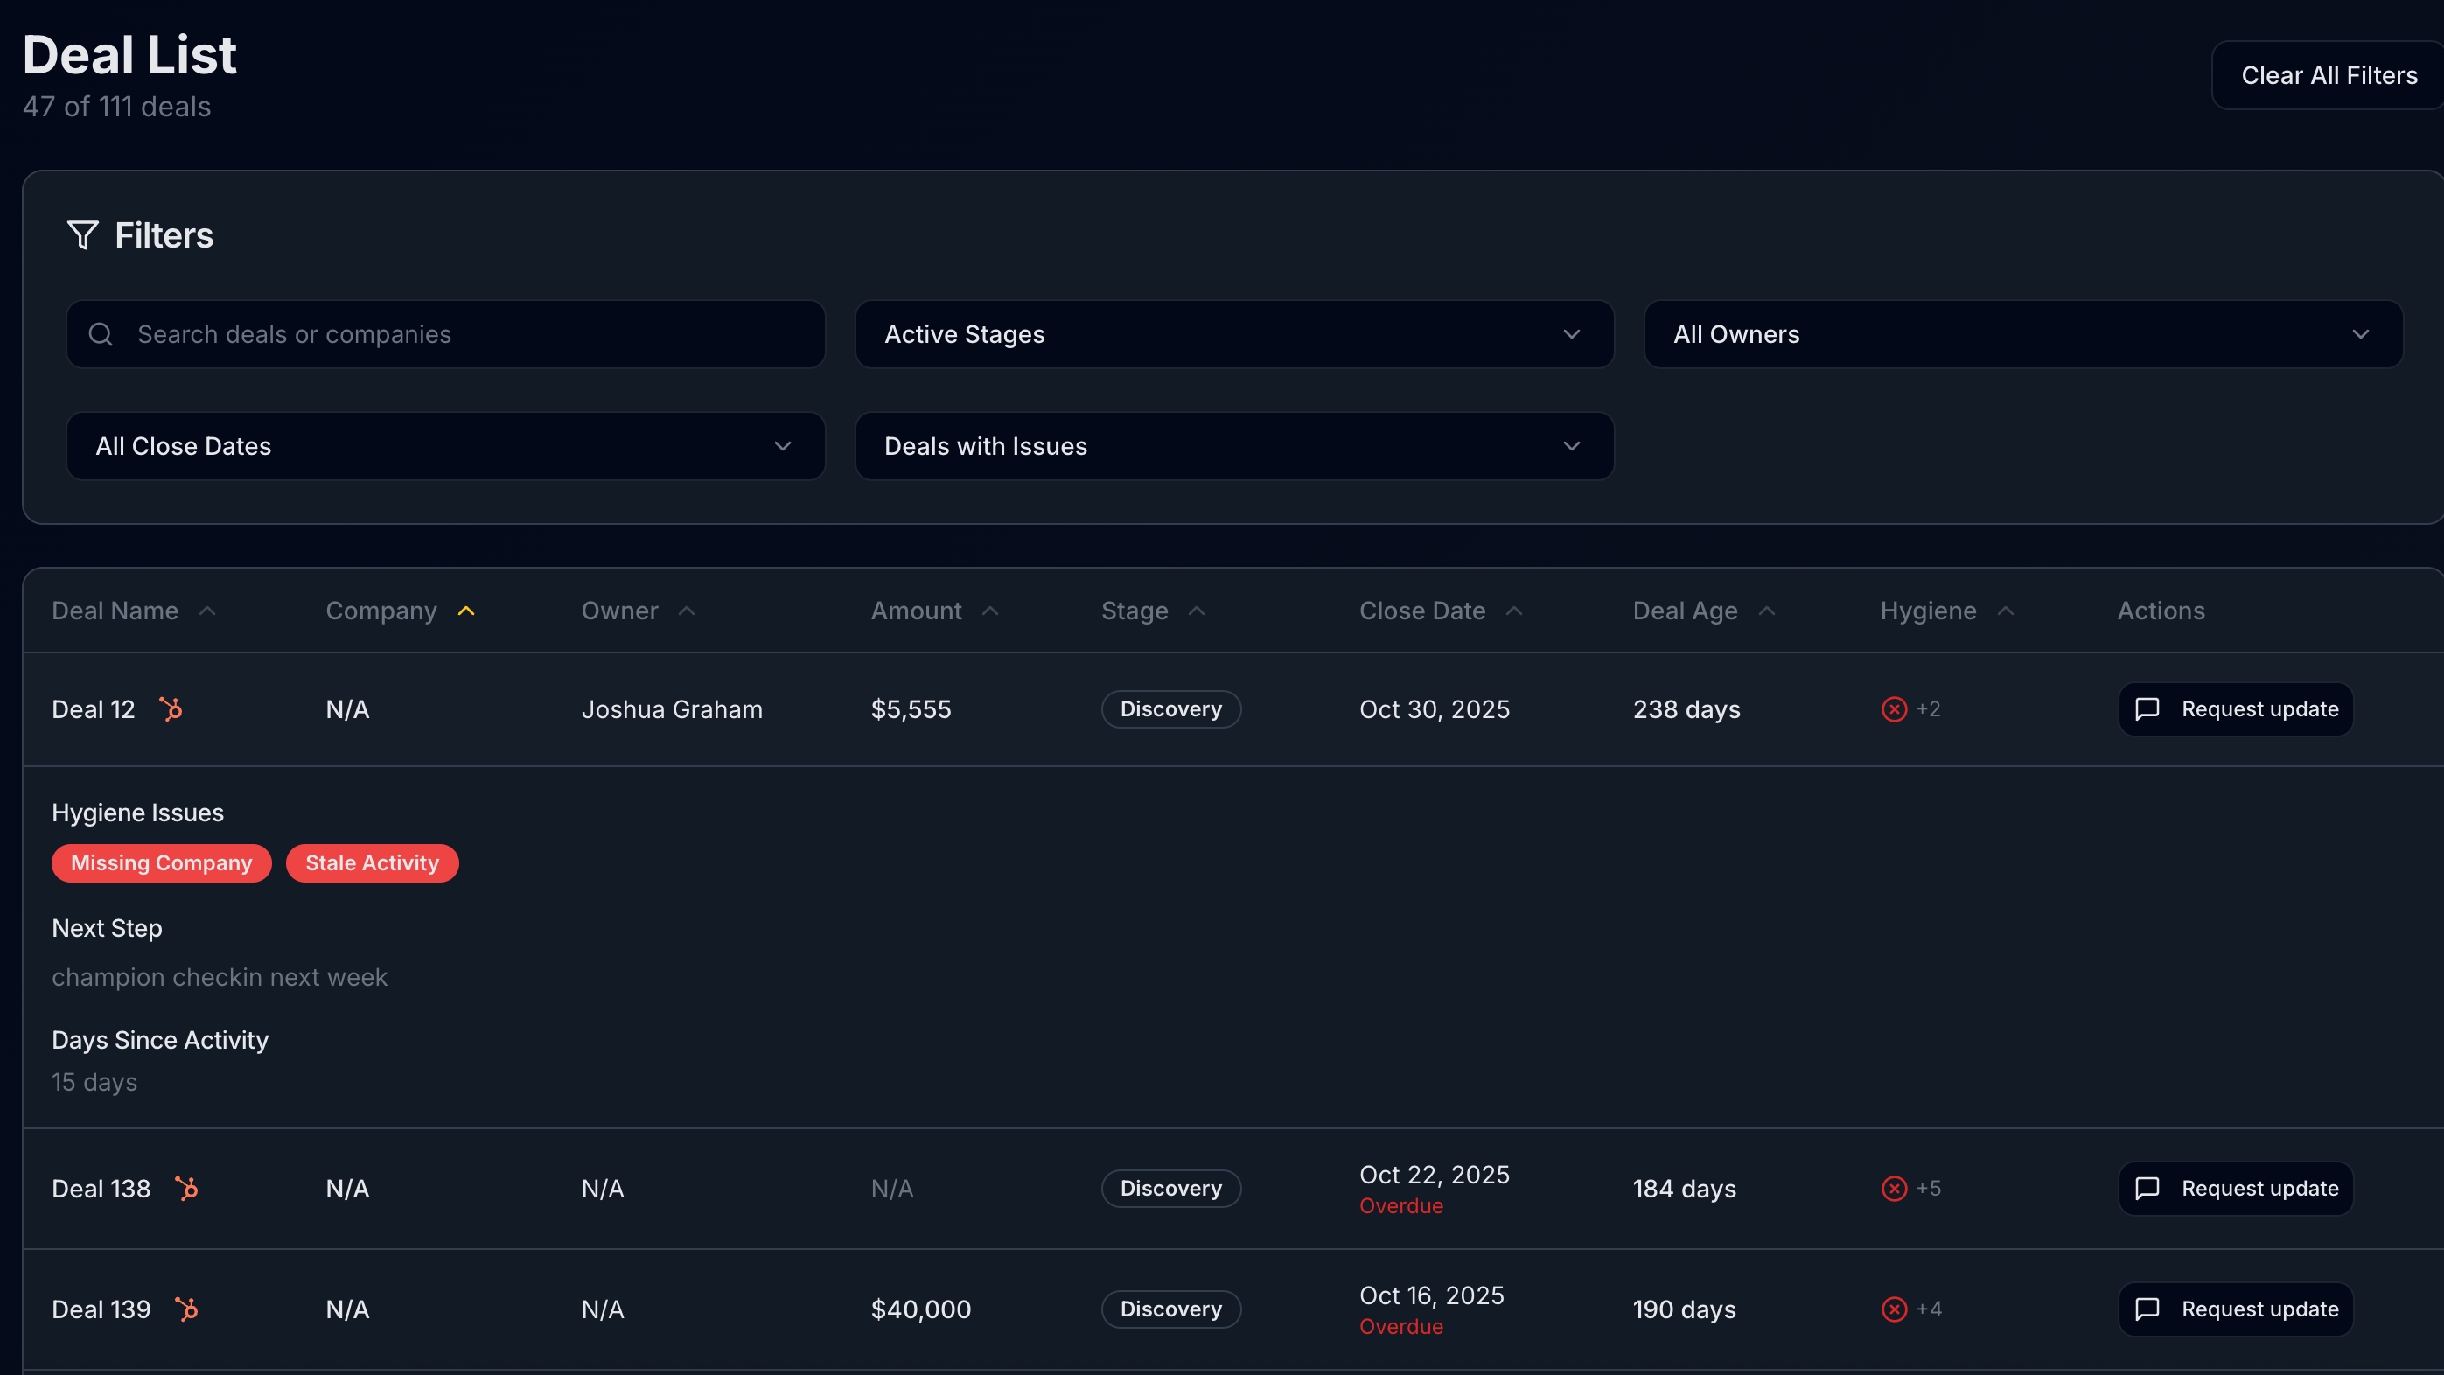Click the magnifying glass icon in the search field

(x=101, y=334)
